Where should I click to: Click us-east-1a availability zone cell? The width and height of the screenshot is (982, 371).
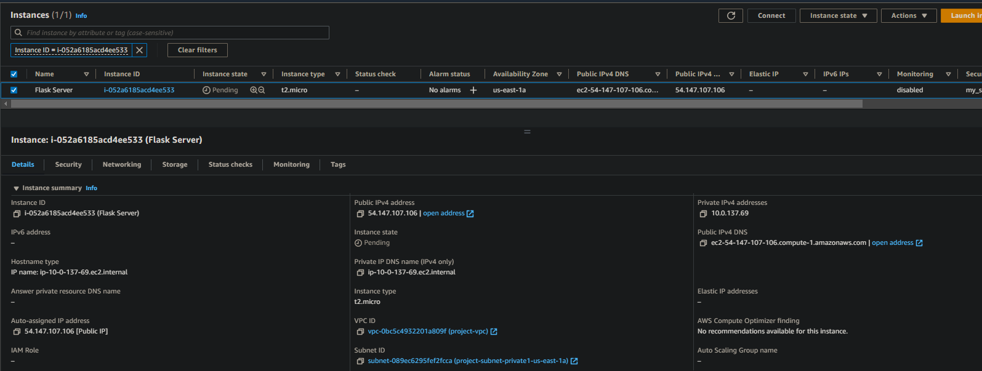coord(510,90)
